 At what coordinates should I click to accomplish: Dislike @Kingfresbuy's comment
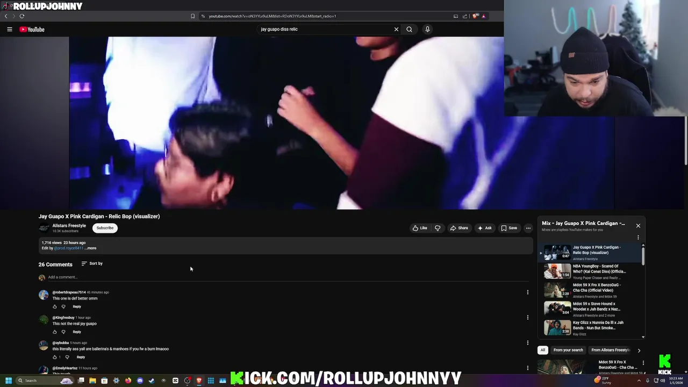[x=63, y=332]
